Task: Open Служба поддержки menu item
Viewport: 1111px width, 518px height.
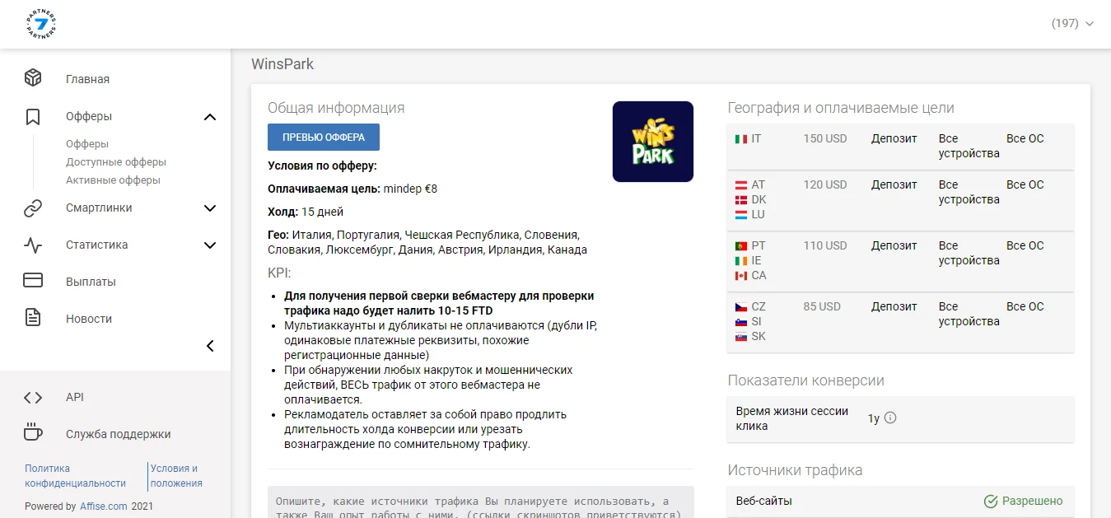Action: (118, 434)
